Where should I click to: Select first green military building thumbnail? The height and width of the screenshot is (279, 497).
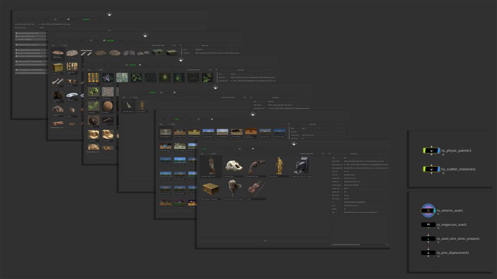[158, 52]
